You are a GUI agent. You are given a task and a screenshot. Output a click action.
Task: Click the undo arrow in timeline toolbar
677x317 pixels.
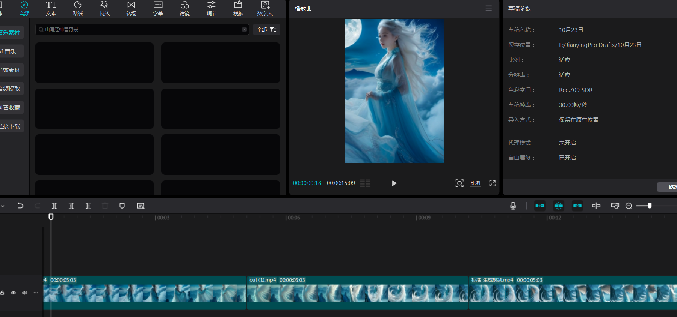point(20,206)
